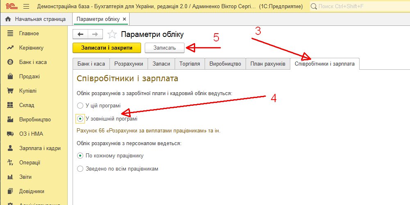Open the ОЗ і НМА section label

(31, 134)
